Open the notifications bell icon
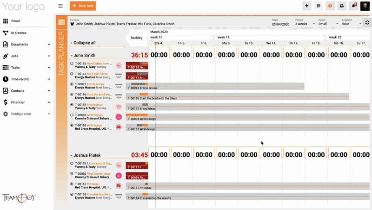 pos(354,6)
